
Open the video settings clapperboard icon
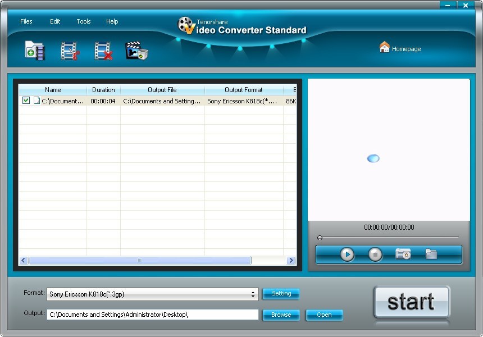coord(136,50)
